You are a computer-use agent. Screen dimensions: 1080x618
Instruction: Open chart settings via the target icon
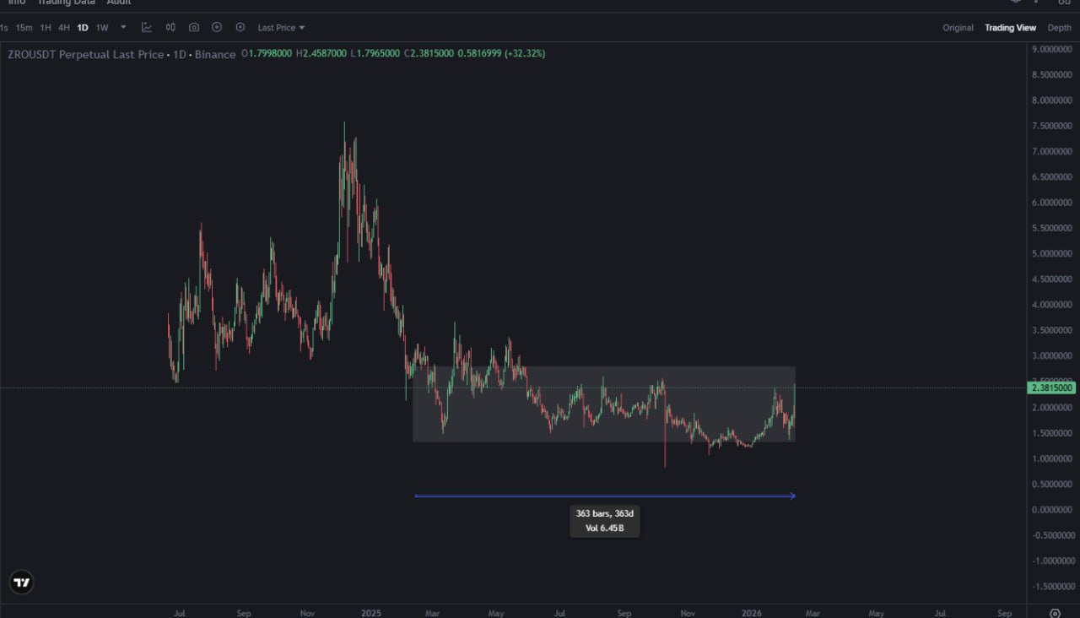240,27
